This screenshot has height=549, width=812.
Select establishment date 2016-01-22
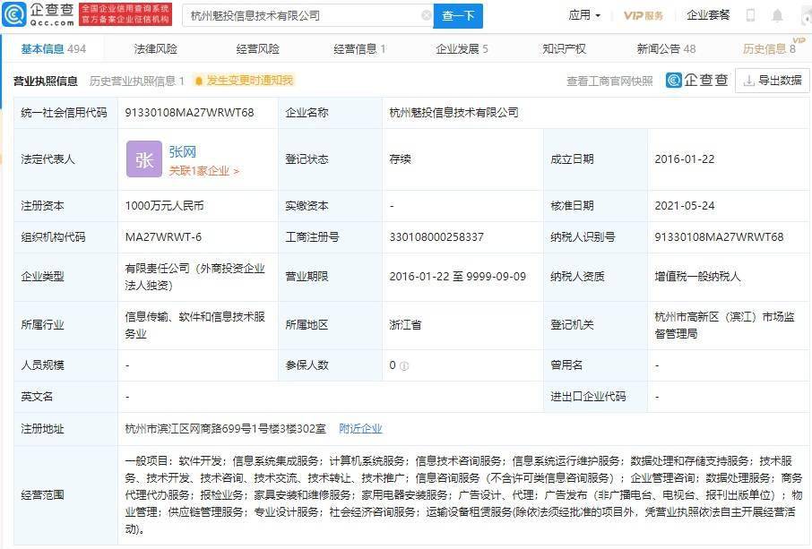tap(685, 159)
